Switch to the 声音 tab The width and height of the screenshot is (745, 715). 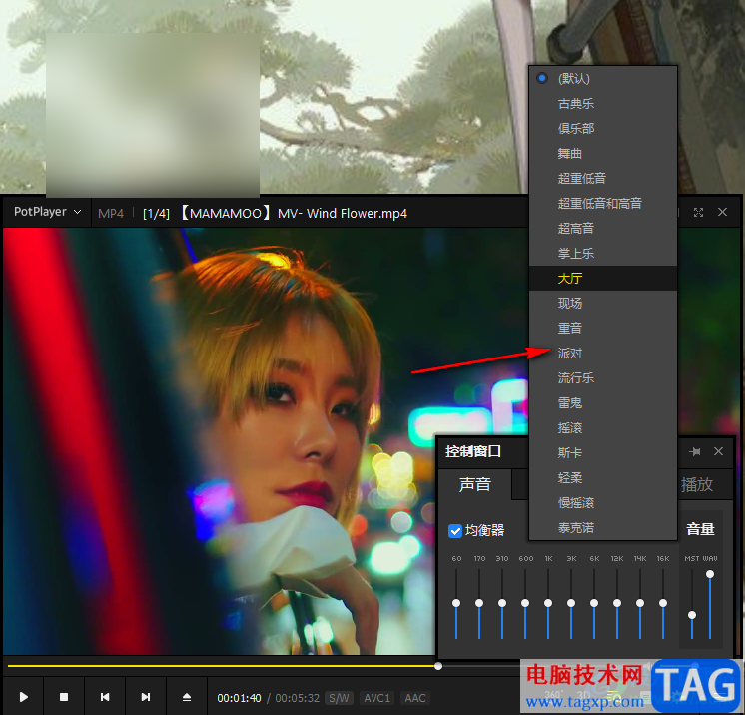[x=474, y=484]
